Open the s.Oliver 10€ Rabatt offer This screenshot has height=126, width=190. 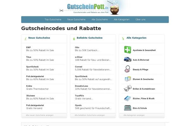tap(93, 59)
